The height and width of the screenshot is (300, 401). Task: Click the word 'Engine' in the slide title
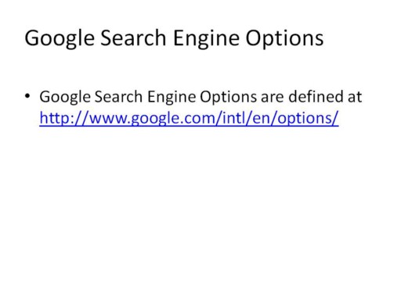pyautogui.click(x=206, y=38)
